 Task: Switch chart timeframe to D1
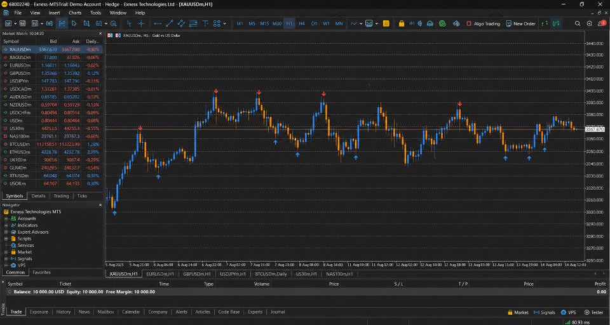[314, 23]
